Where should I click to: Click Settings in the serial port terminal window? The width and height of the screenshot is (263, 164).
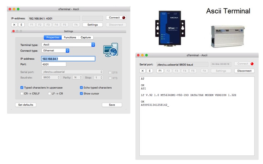point(221,71)
